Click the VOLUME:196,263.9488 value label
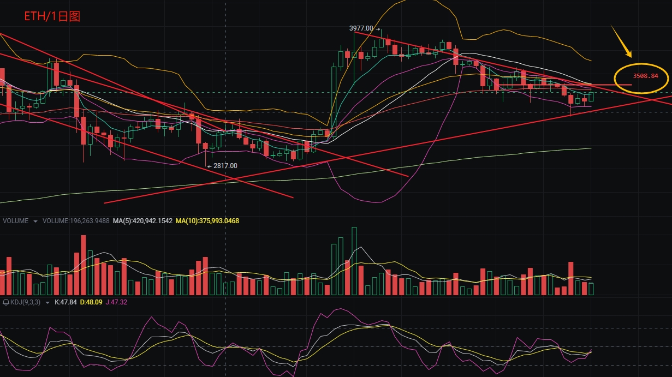Screen dimensions: 672x377 76,221
